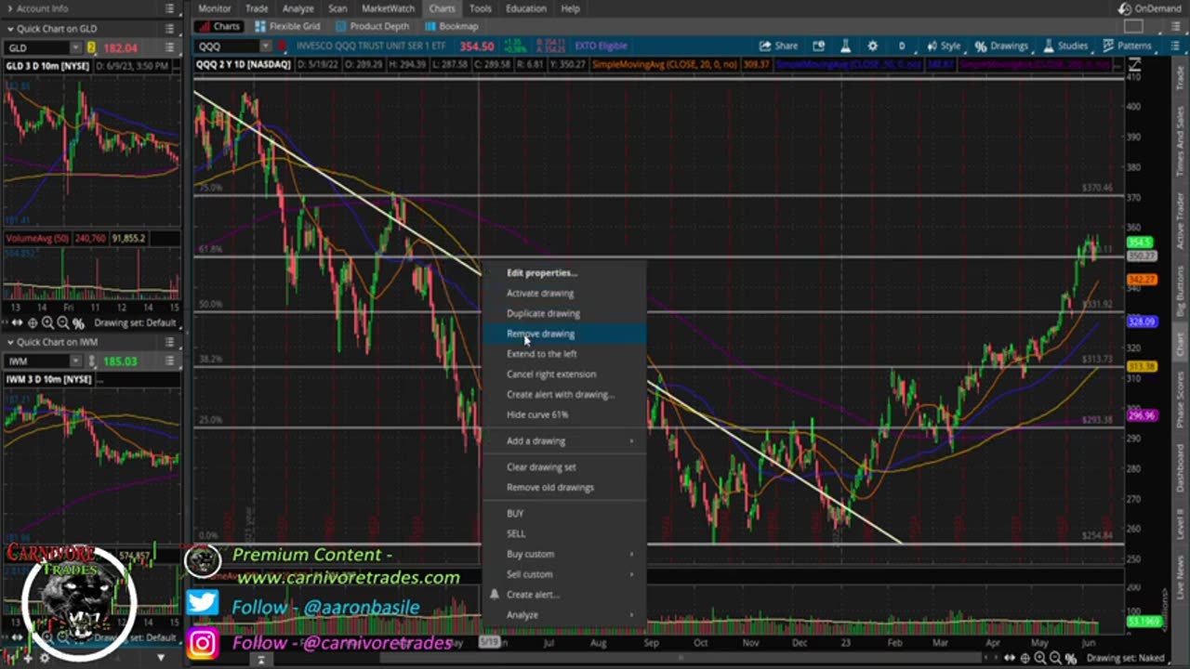Open the Studies menu
The image size is (1190, 669).
[x=1066, y=46]
